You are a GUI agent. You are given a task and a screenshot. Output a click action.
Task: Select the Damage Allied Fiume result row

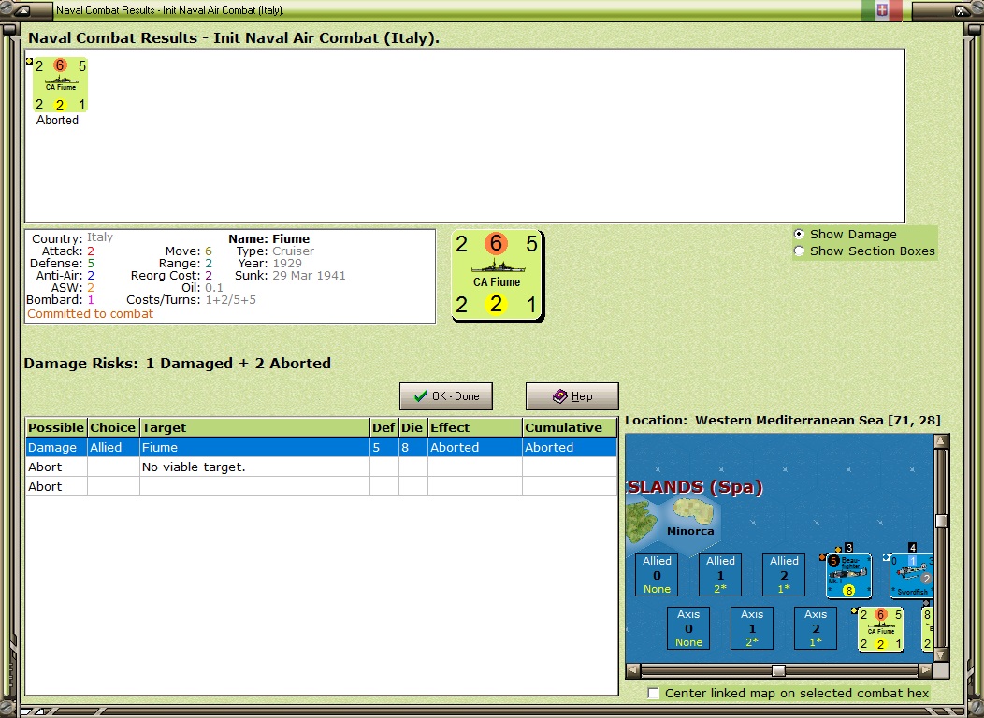pyautogui.click(x=322, y=447)
